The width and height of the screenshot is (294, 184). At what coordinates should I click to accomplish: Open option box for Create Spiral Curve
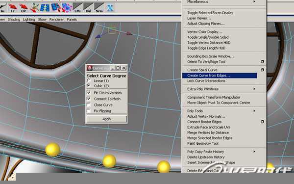(x=262, y=70)
